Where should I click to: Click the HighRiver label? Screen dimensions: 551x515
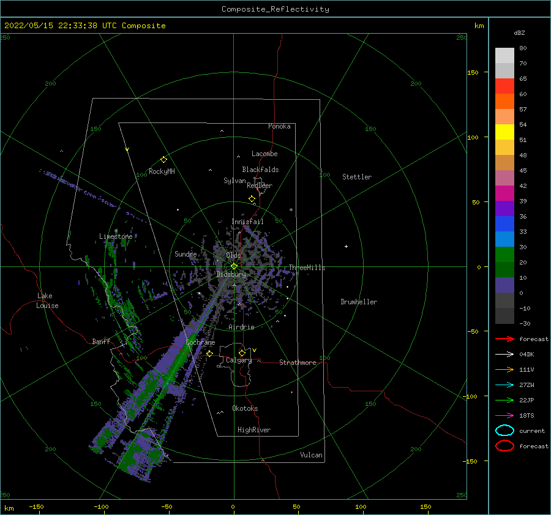(x=254, y=430)
